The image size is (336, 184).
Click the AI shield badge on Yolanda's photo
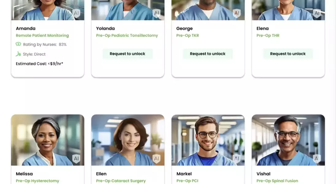(x=156, y=13)
